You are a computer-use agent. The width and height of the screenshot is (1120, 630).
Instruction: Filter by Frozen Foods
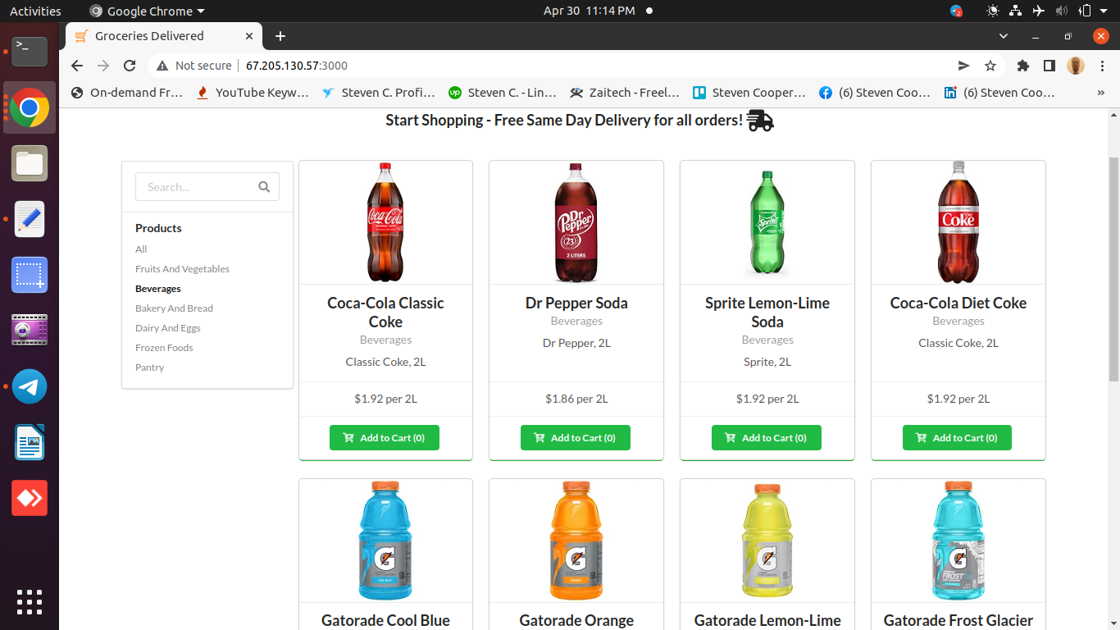pos(164,348)
